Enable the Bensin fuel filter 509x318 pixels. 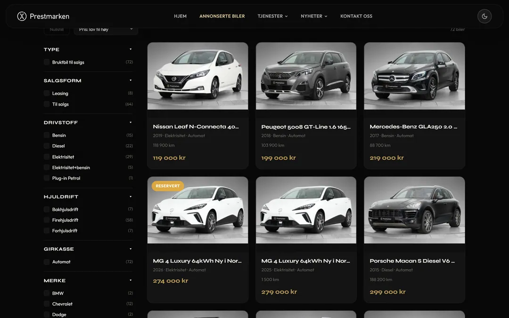[47, 135]
